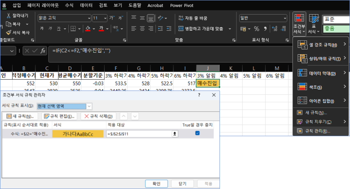Toggle the 'True일 경우 중지' checkbox
Screen dimensions: 350x189
coord(197,133)
